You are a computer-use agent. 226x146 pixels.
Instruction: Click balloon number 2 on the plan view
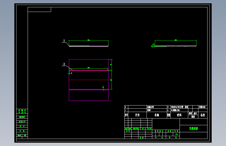[x=64, y=64]
